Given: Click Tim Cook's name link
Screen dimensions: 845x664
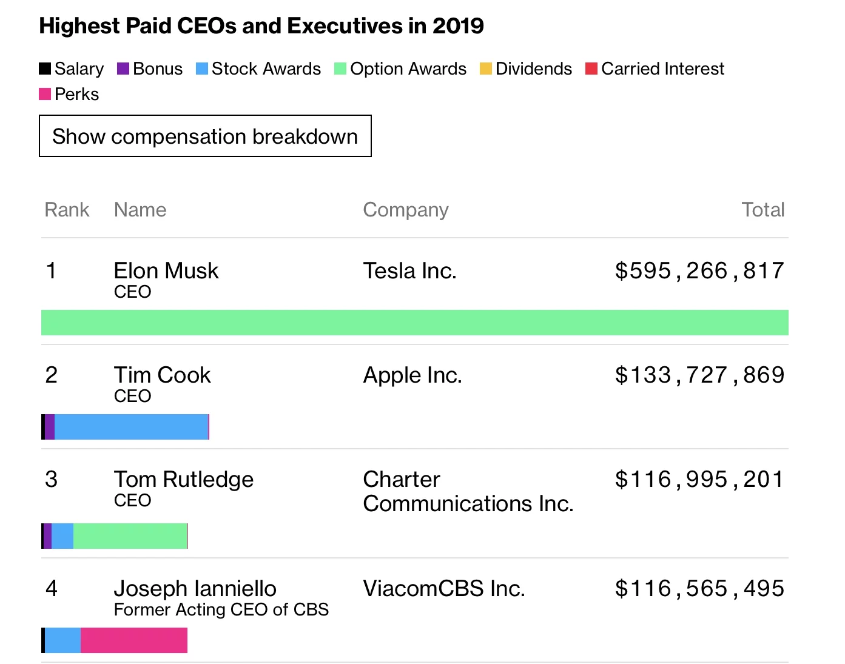Looking at the screenshot, I should (162, 375).
